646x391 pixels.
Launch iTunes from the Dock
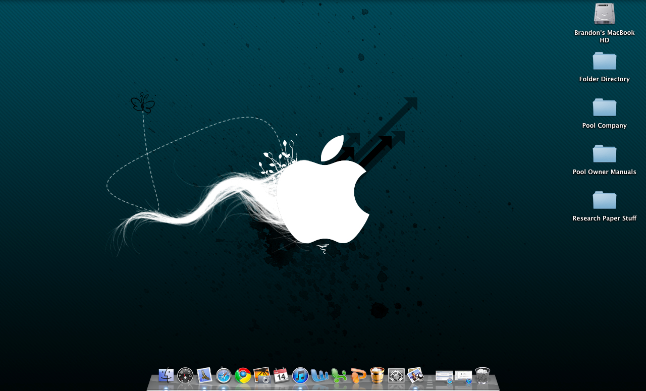pos(300,375)
